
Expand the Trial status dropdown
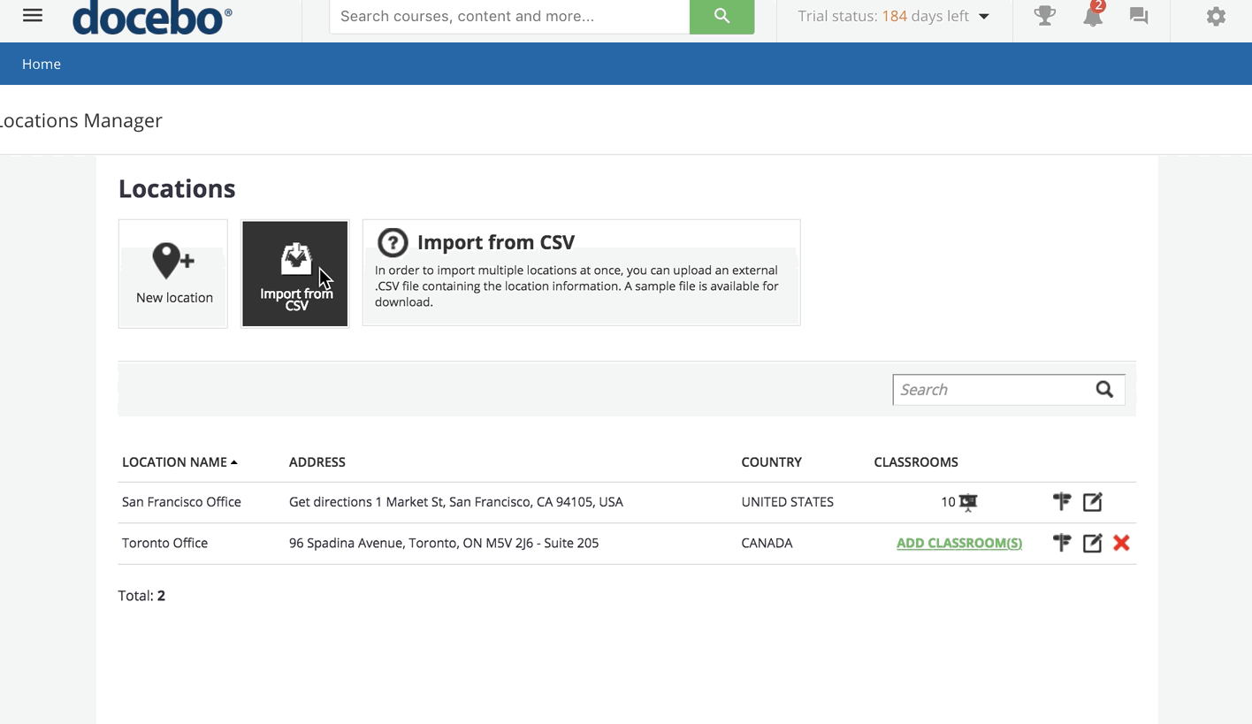tap(983, 16)
